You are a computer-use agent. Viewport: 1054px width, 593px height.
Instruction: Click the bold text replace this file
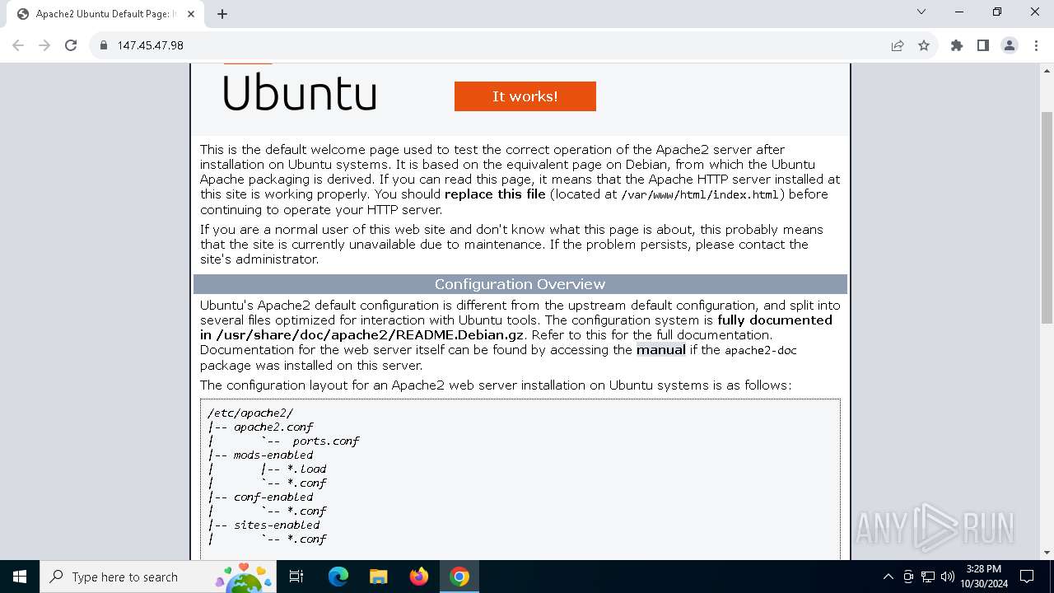tap(495, 194)
